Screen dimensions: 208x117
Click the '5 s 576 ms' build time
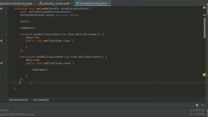click(x=197, y=114)
